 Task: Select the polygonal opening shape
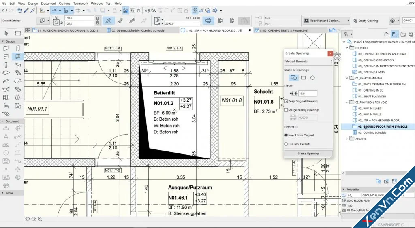[294, 78]
